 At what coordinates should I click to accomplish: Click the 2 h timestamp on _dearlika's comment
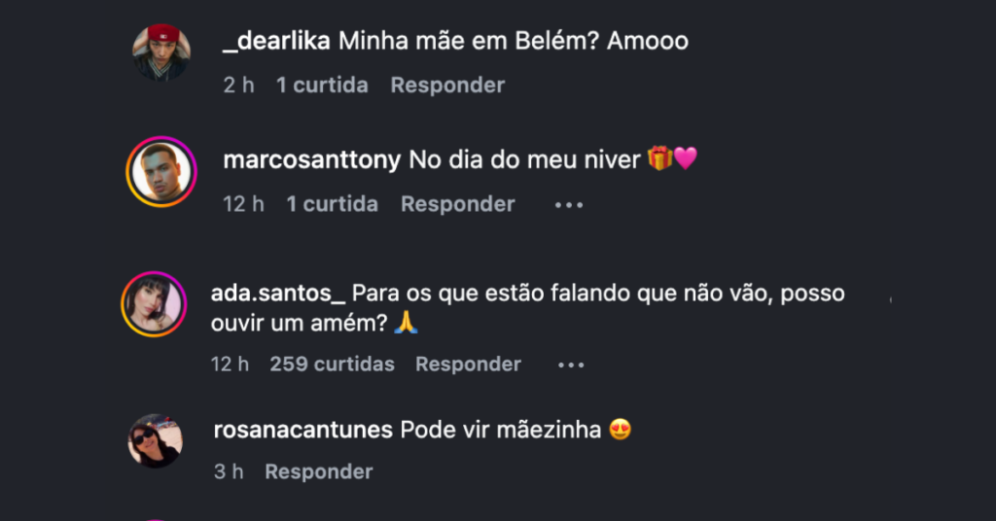pos(238,86)
